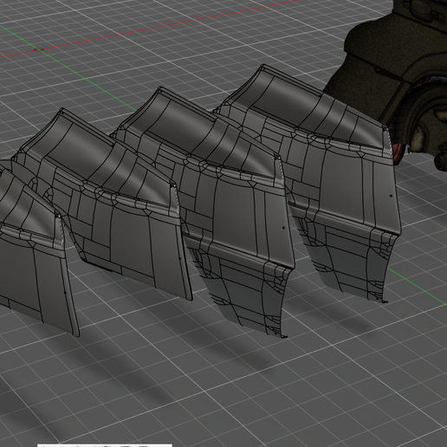This screenshot has height=447, width=447.
Task: Pick the small black point on the rightmost panel
Action: click(391, 196)
